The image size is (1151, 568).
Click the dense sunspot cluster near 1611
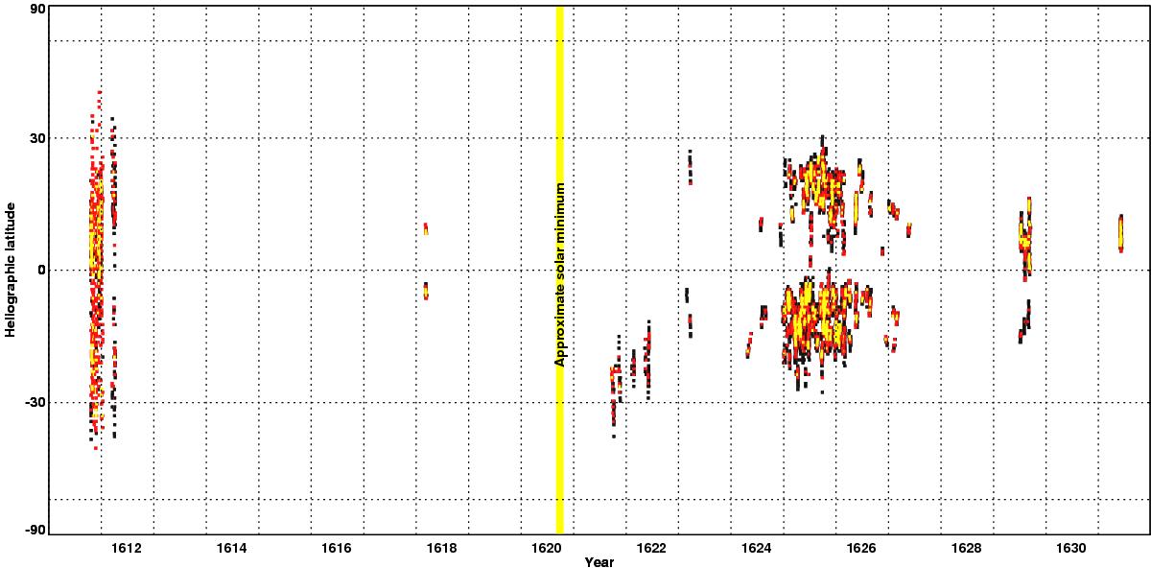pyautogui.click(x=96, y=269)
